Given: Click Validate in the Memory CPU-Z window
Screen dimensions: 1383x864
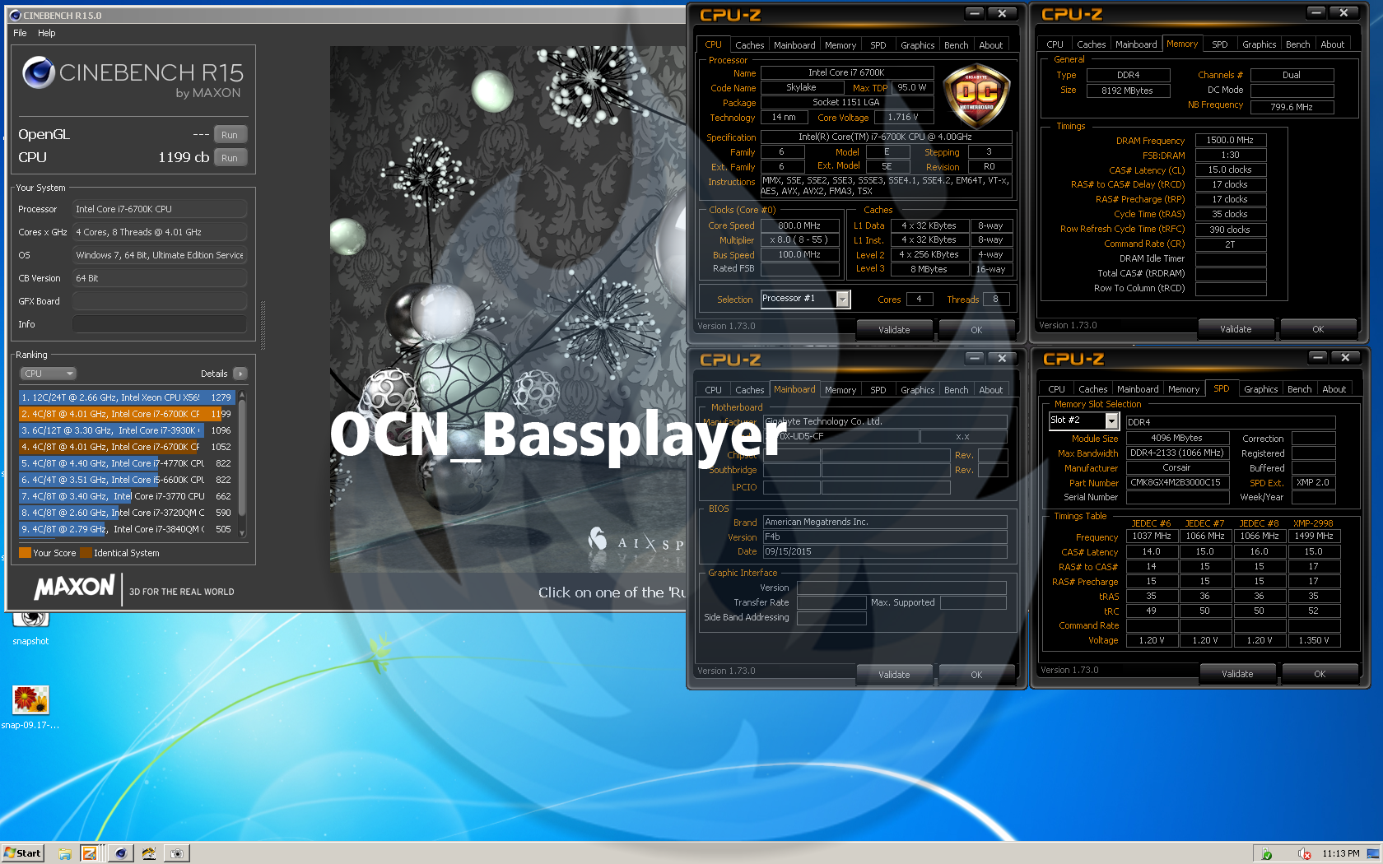Looking at the screenshot, I should pos(1236,329).
